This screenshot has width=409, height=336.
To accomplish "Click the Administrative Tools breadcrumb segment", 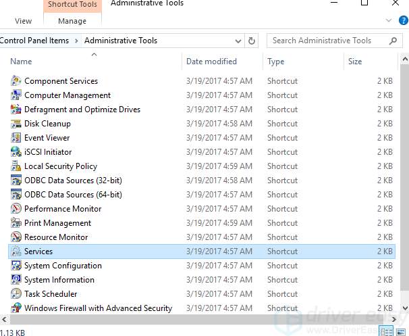I will 121,41.
